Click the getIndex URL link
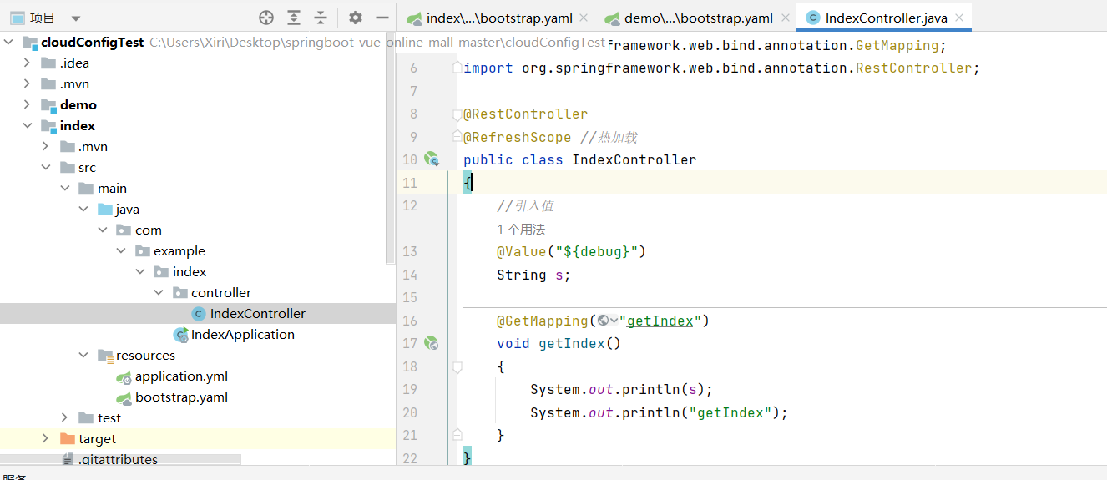Screen dimensions: 1107x480 pos(660,321)
